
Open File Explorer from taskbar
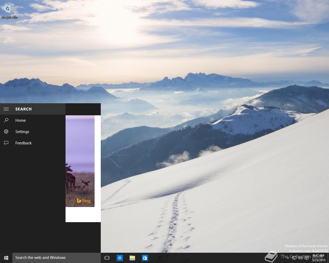click(132, 258)
